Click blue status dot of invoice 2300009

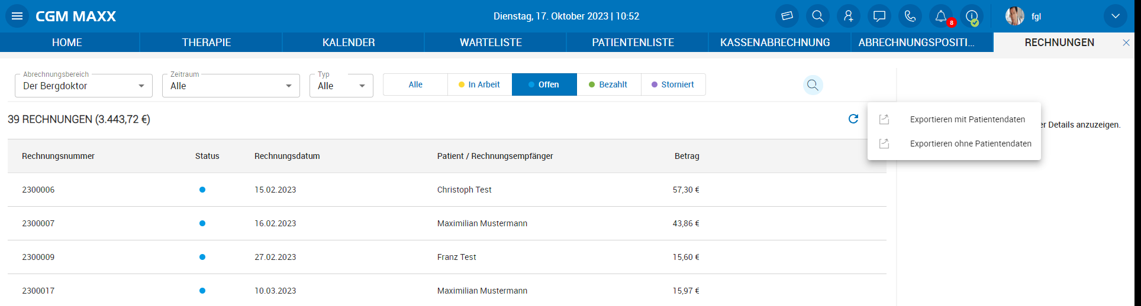(x=202, y=257)
